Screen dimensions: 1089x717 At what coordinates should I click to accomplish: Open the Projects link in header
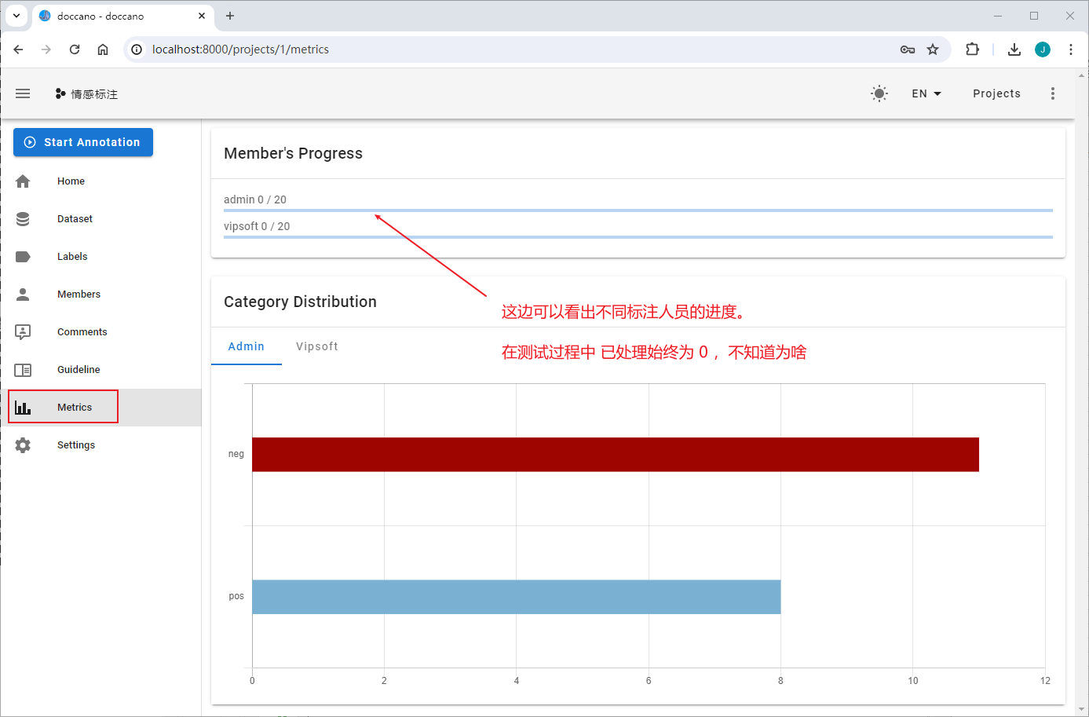(x=996, y=93)
